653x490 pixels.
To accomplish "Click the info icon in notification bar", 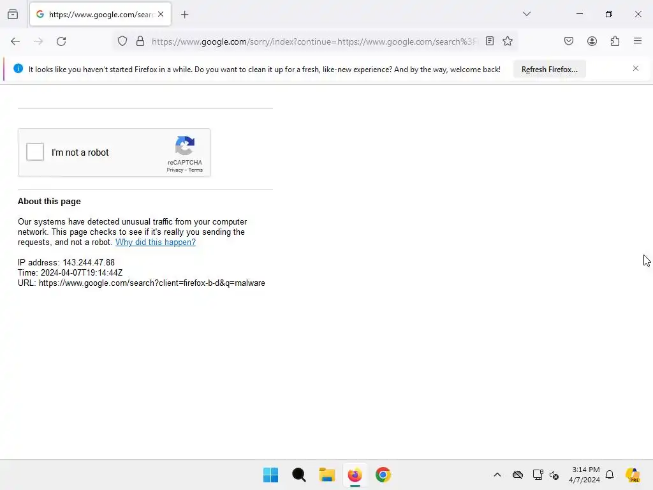I will tap(18, 69).
